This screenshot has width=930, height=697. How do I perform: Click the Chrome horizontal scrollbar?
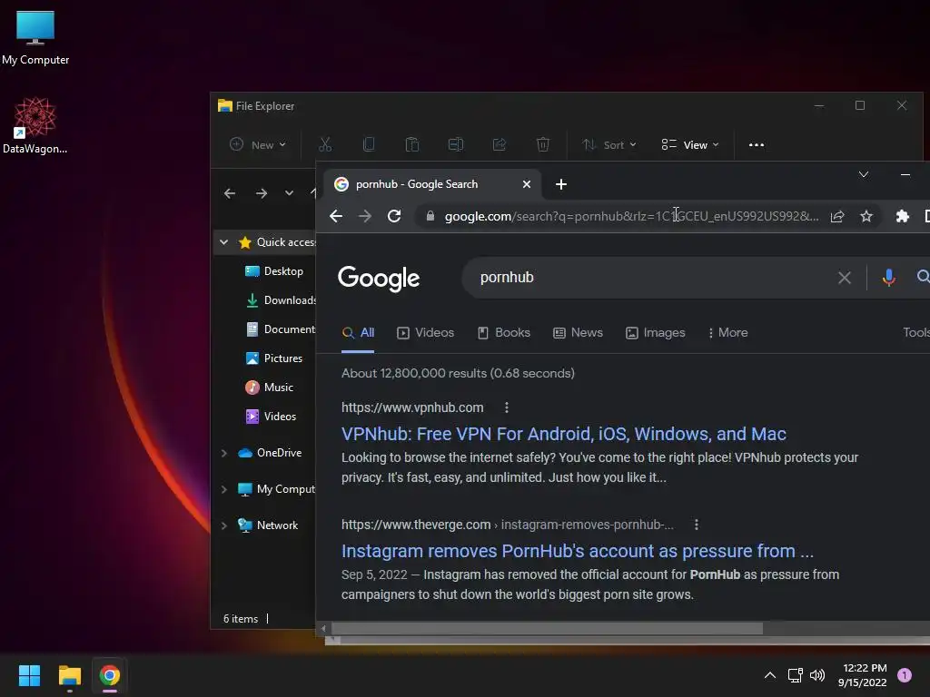(x=547, y=628)
